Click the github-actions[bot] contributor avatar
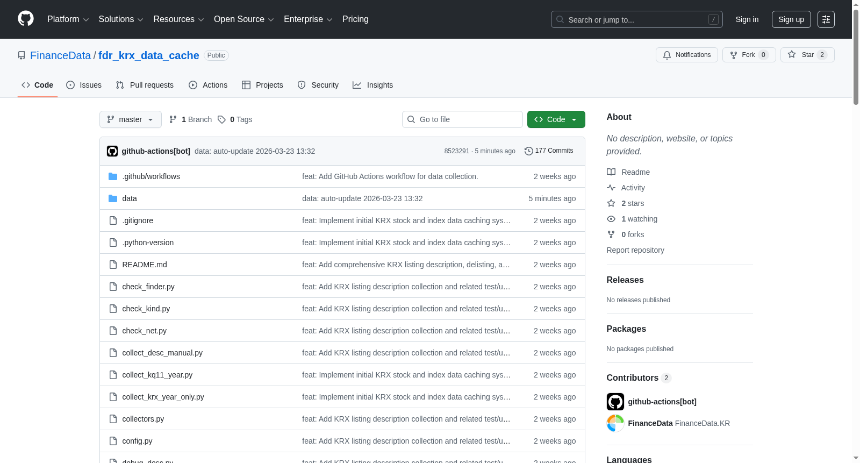Screen dimensions: 860x463 [x=615, y=402]
